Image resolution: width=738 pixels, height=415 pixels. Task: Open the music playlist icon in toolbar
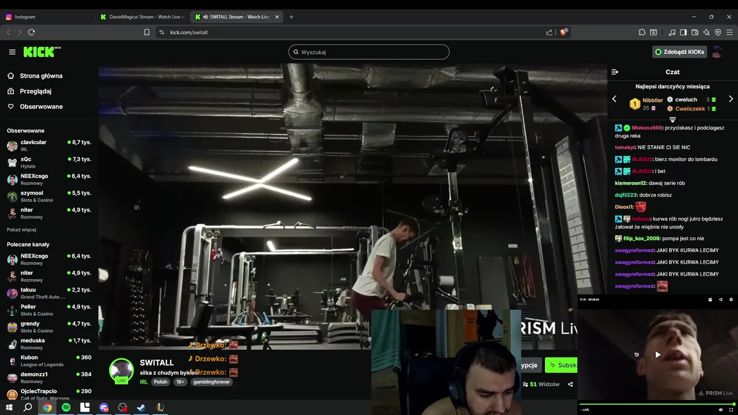point(672,32)
